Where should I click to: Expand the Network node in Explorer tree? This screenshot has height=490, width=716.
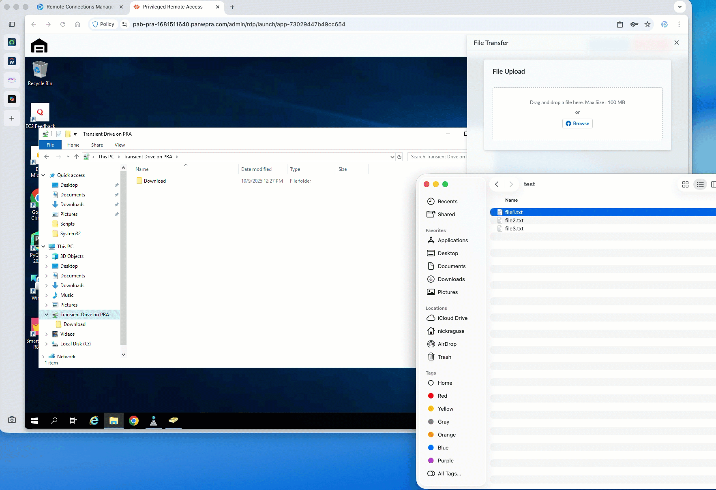coord(43,356)
